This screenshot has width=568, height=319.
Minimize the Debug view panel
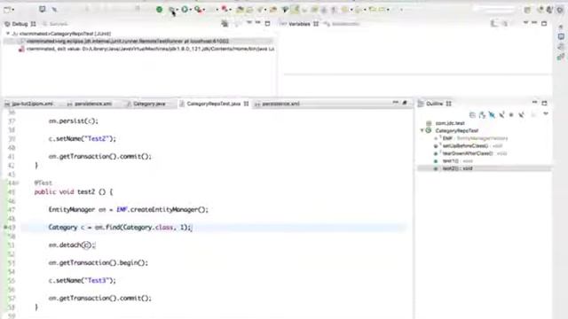pos(258,23)
